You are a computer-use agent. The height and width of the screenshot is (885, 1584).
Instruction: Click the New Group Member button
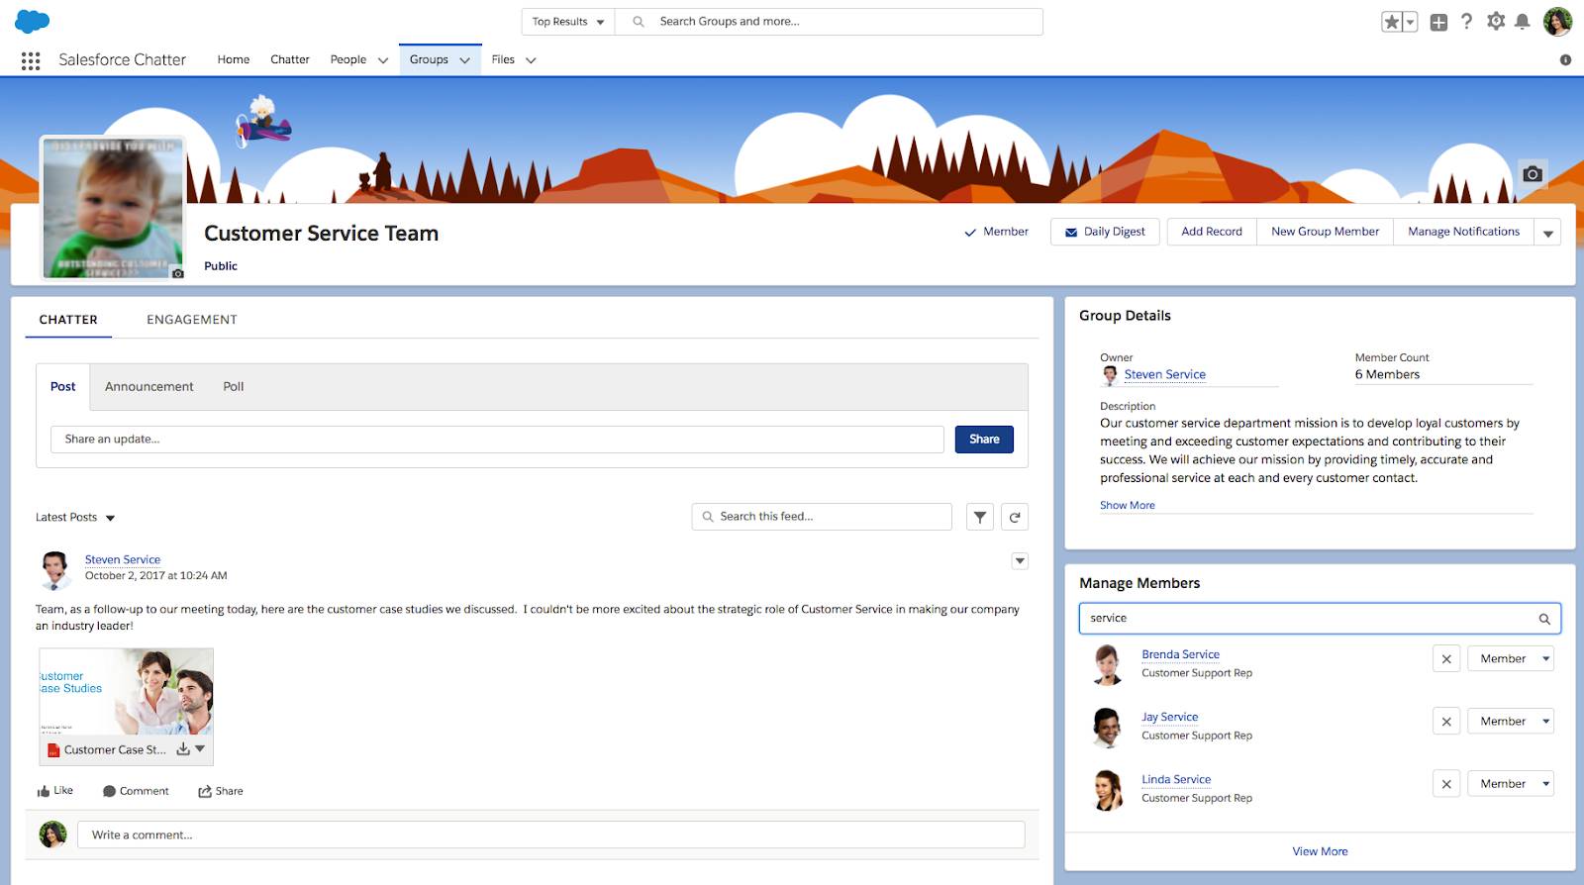pos(1325,232)
